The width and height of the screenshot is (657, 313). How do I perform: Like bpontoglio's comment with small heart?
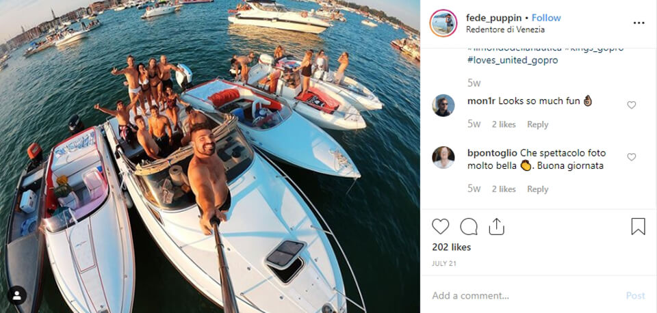point(632,157)
